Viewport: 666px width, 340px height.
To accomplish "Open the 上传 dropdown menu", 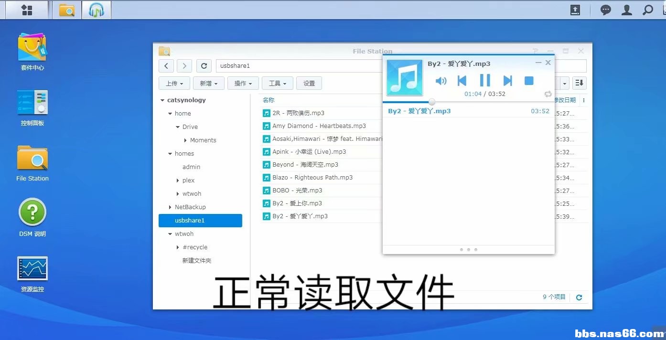I will click(174, 83).
